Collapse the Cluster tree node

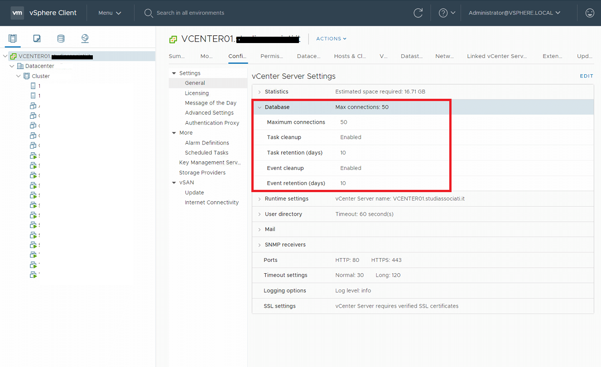(19, 76)
